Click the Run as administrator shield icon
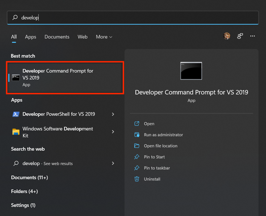This screenshot has height=216, width=266. tap(137, 135)
